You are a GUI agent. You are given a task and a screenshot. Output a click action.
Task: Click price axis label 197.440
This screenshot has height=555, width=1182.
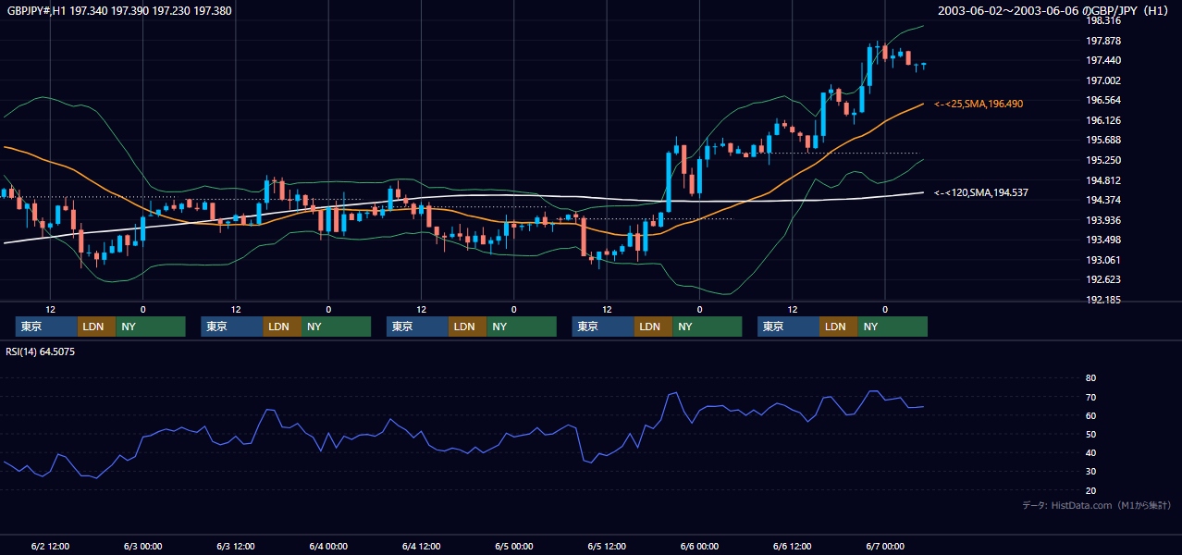coord(1103,61)
